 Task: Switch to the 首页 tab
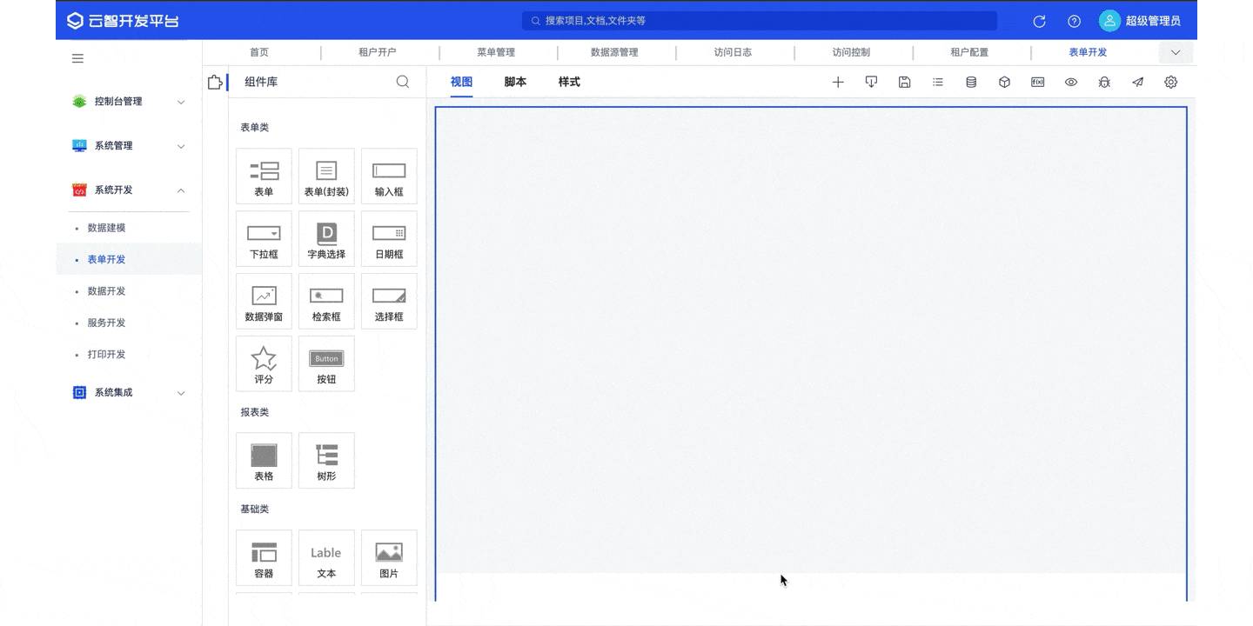tap(259, 52)
